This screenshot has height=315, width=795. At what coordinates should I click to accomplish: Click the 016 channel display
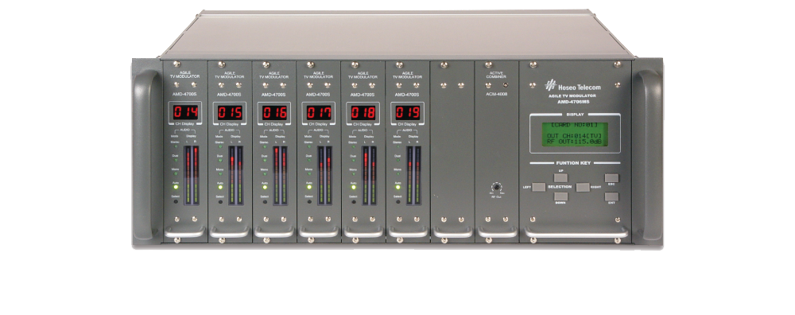[273, 112]
